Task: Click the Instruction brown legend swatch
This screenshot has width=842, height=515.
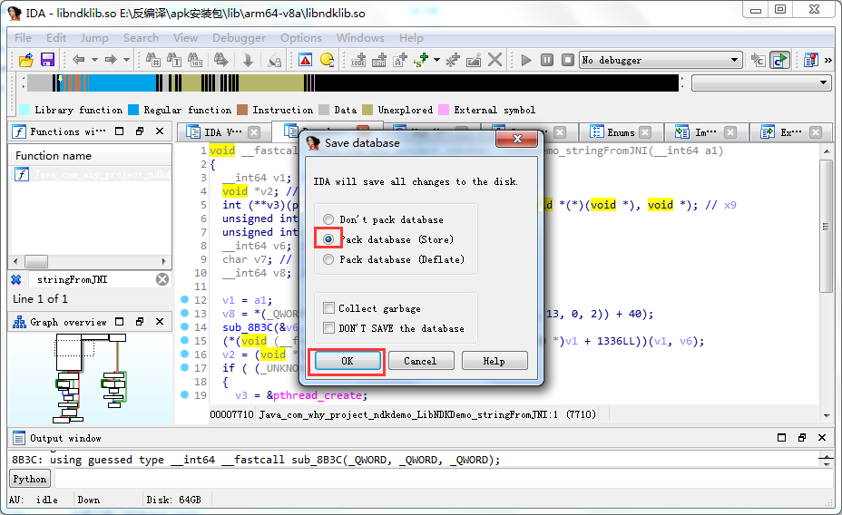Action: coord(242,110)
